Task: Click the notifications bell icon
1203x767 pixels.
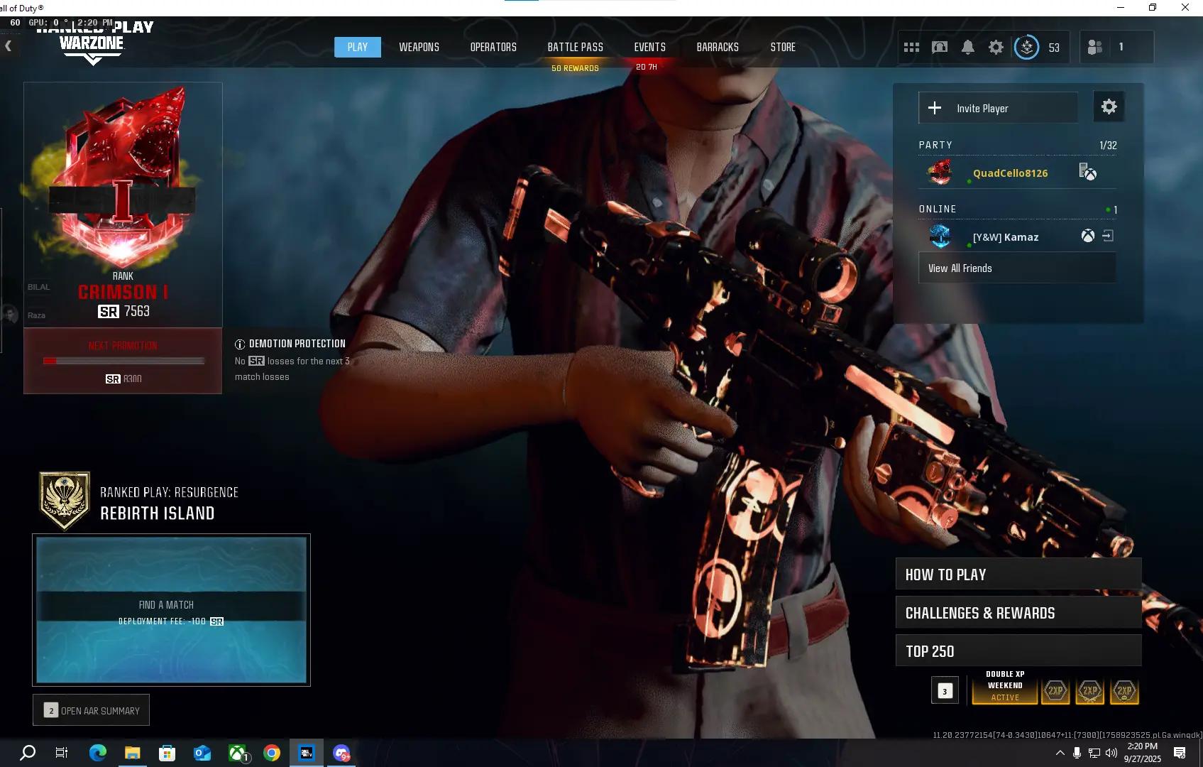Action: point(967,48)
